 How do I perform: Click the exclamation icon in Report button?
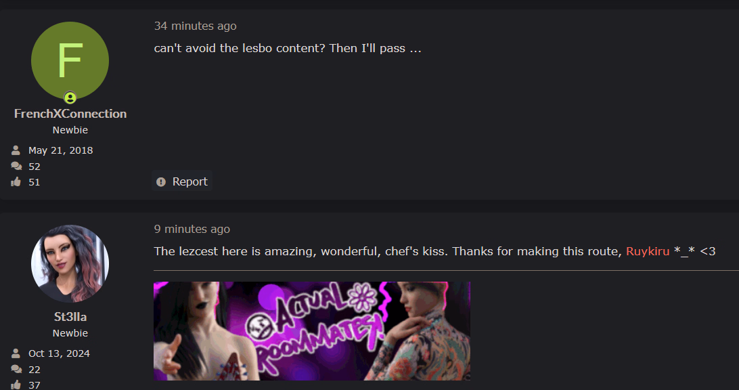coord(161,182)
